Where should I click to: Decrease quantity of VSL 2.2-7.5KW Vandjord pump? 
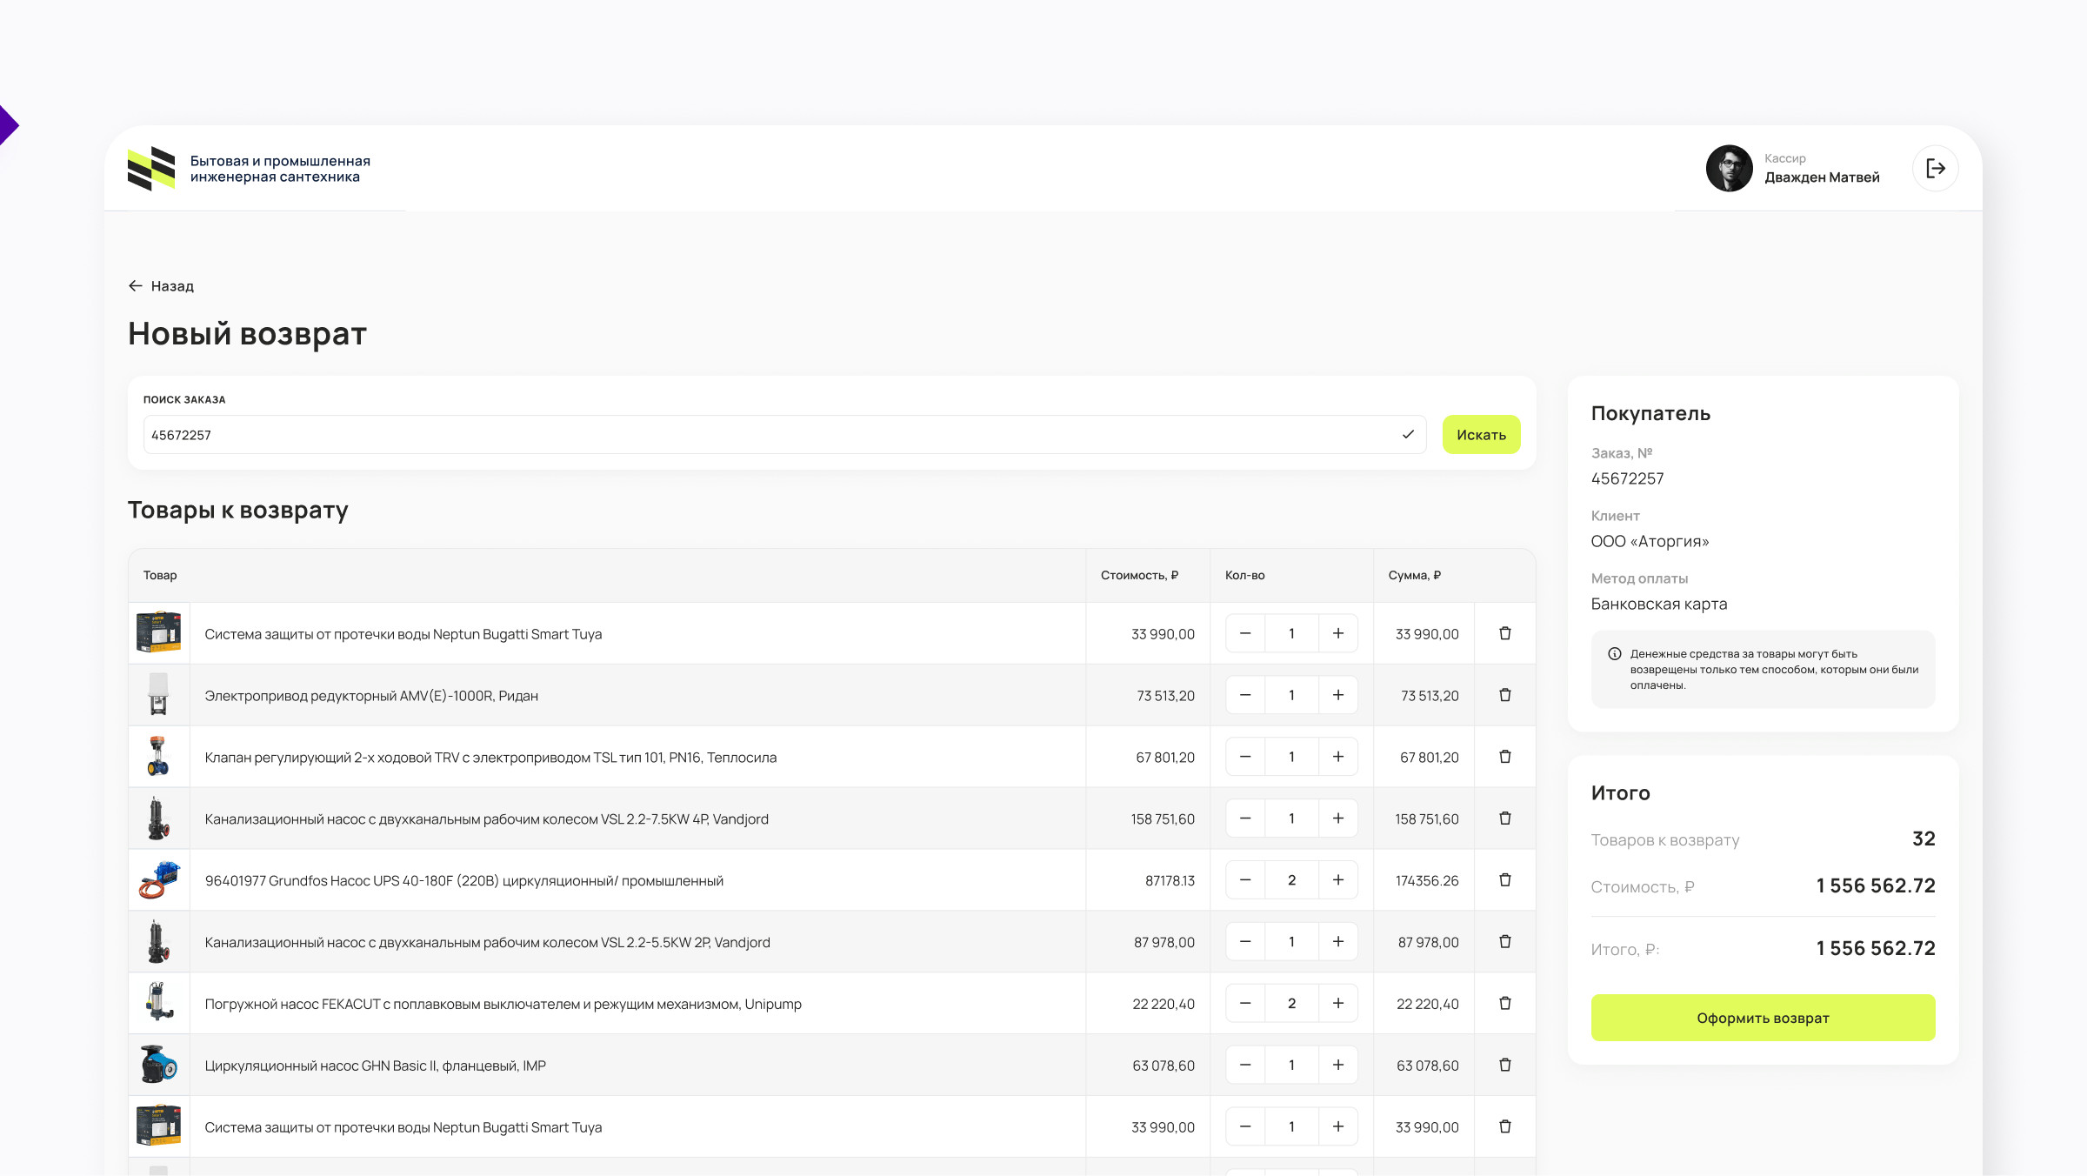tap(1245, 819)
